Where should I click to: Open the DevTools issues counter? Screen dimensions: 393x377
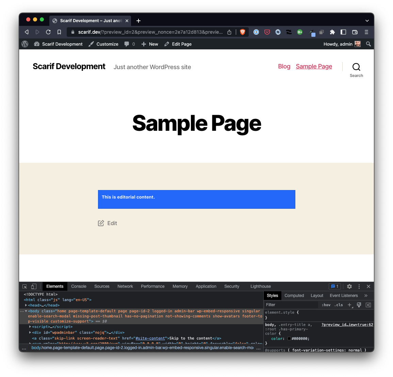[334, 286]
